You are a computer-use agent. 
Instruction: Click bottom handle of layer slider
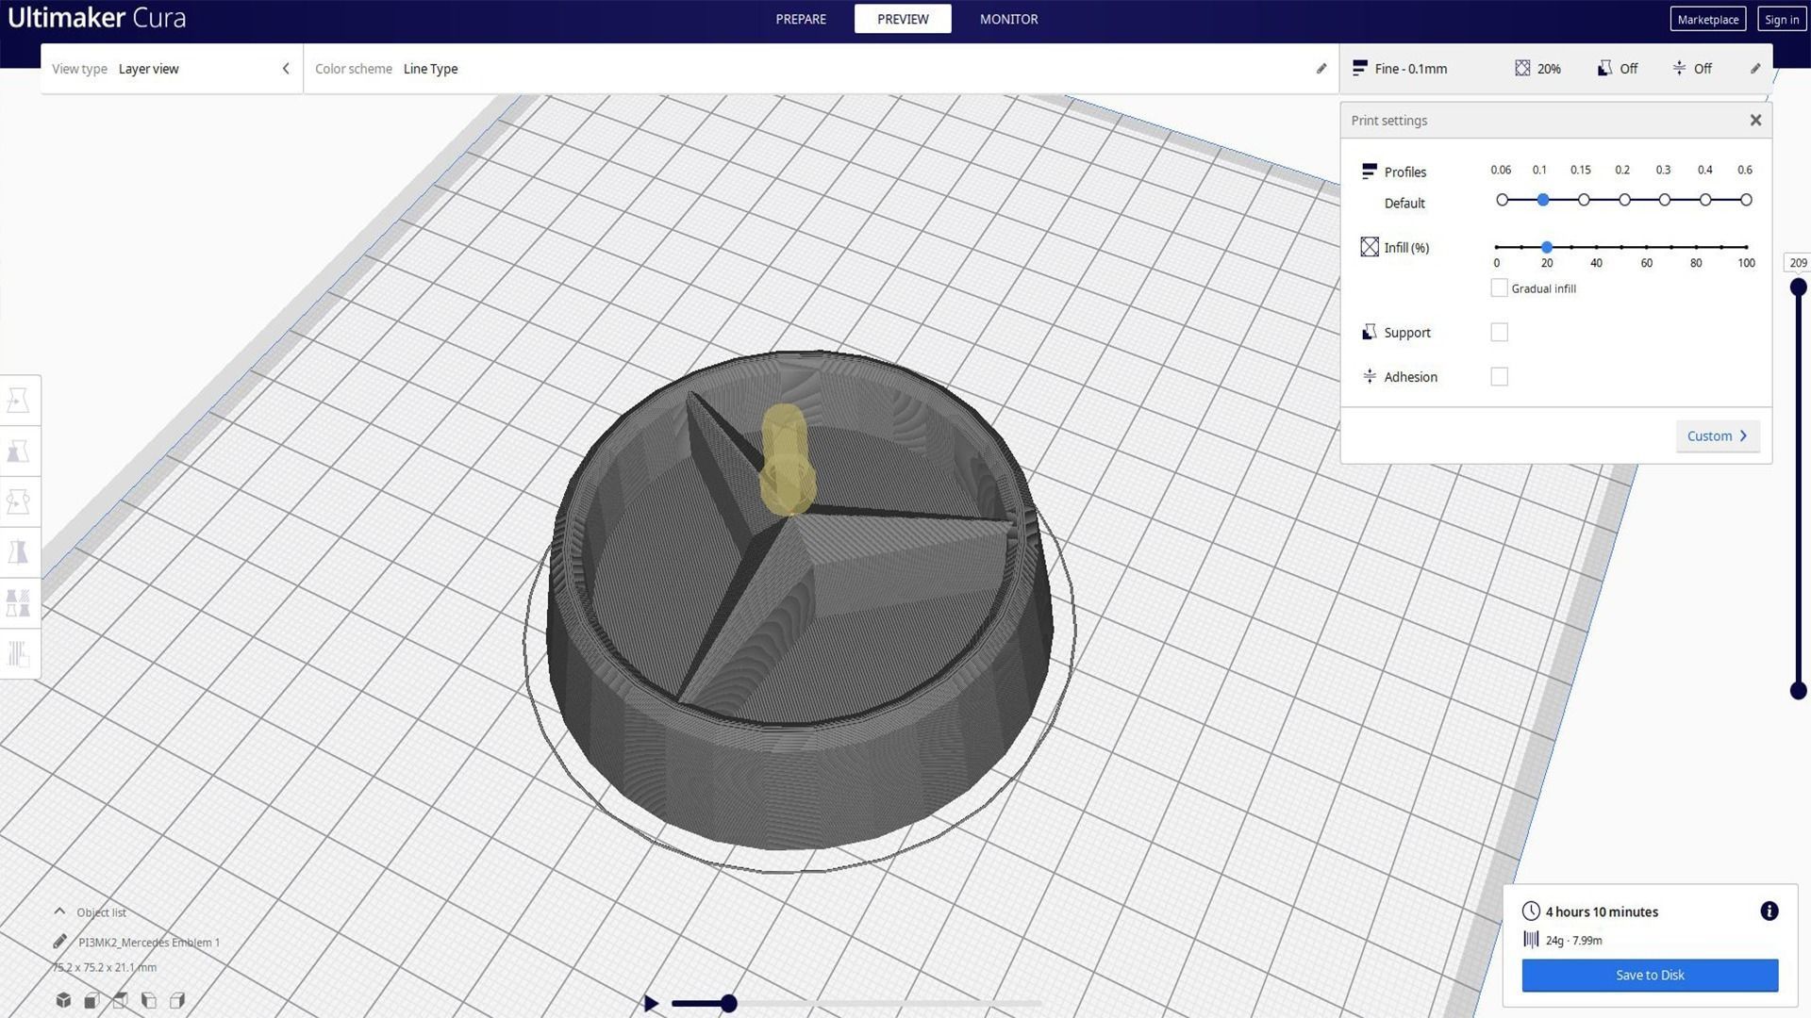pos(1799,691)
